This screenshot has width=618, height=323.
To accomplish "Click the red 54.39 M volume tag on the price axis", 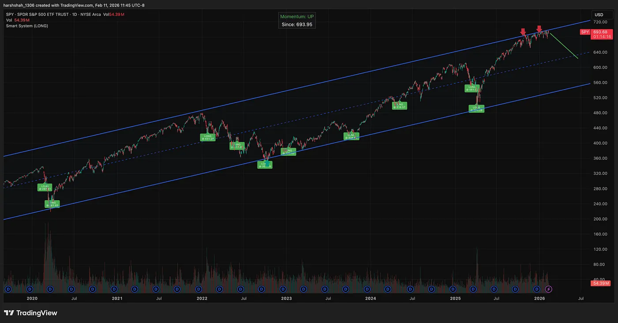I will click(x=600, y=283).
